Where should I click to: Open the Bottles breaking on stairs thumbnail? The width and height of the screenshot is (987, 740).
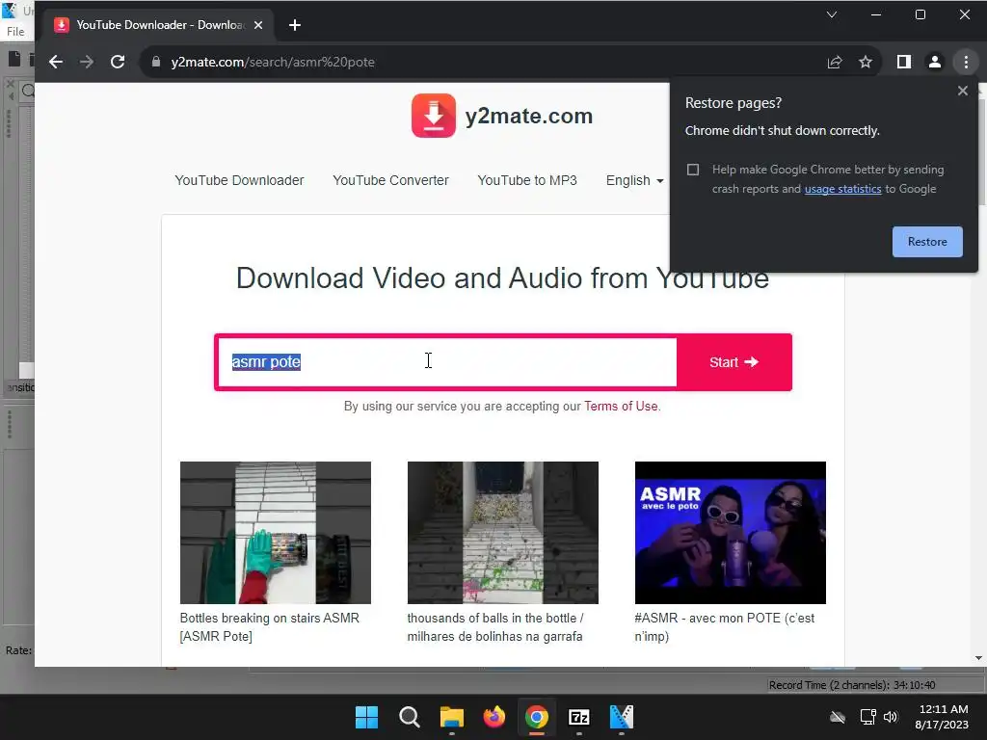(276, 533)
